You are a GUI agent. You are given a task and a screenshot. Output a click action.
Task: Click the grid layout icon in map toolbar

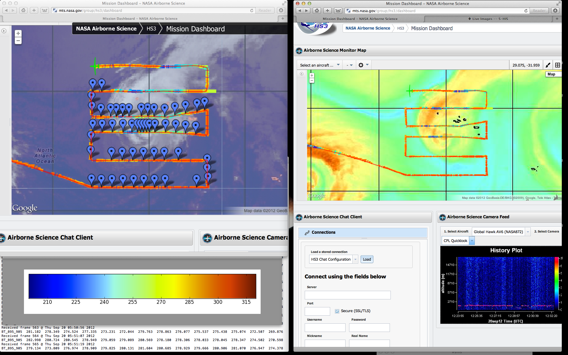click(558, 65)
